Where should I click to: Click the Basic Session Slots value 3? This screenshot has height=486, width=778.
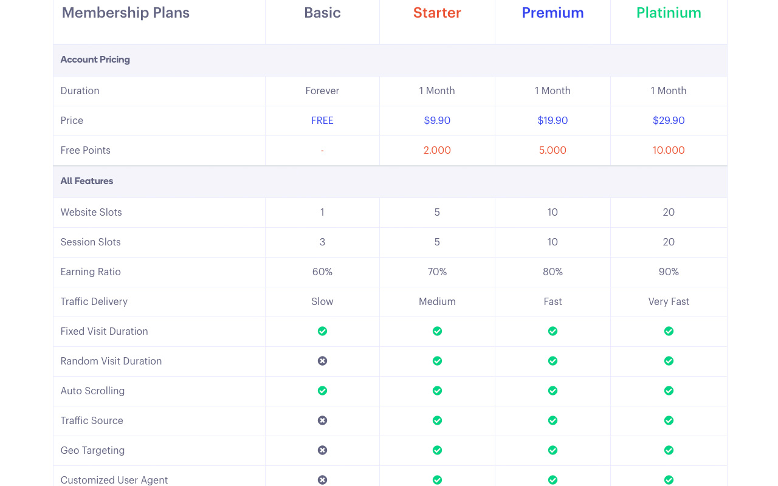tap(322, 242)
